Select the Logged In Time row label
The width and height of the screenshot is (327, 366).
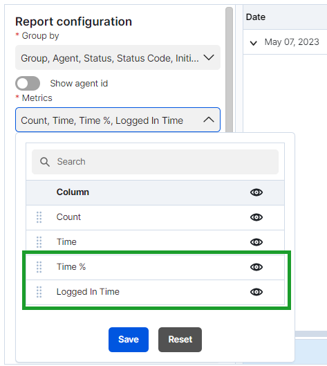pos(88,292)
